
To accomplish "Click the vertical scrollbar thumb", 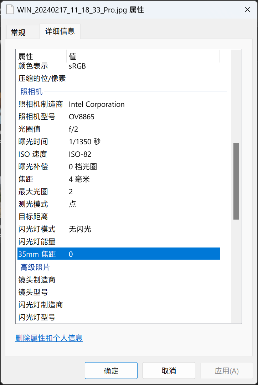I will [236, 181].
